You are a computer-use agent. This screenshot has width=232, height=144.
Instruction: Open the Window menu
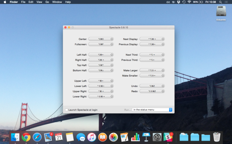click(x=57, y=2)
